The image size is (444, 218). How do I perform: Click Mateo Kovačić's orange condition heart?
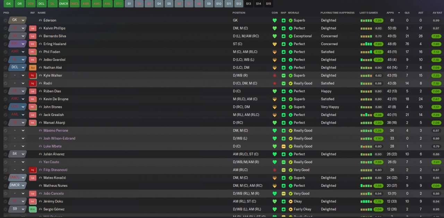pyautogui.click(x=275, y=178)
